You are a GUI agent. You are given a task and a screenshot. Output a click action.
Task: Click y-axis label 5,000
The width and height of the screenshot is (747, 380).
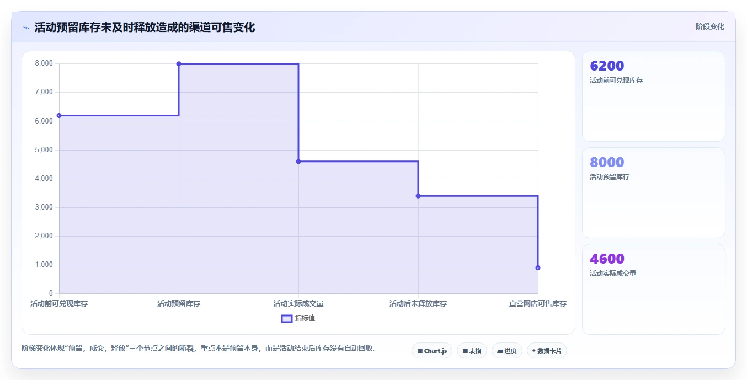point(44,149)
